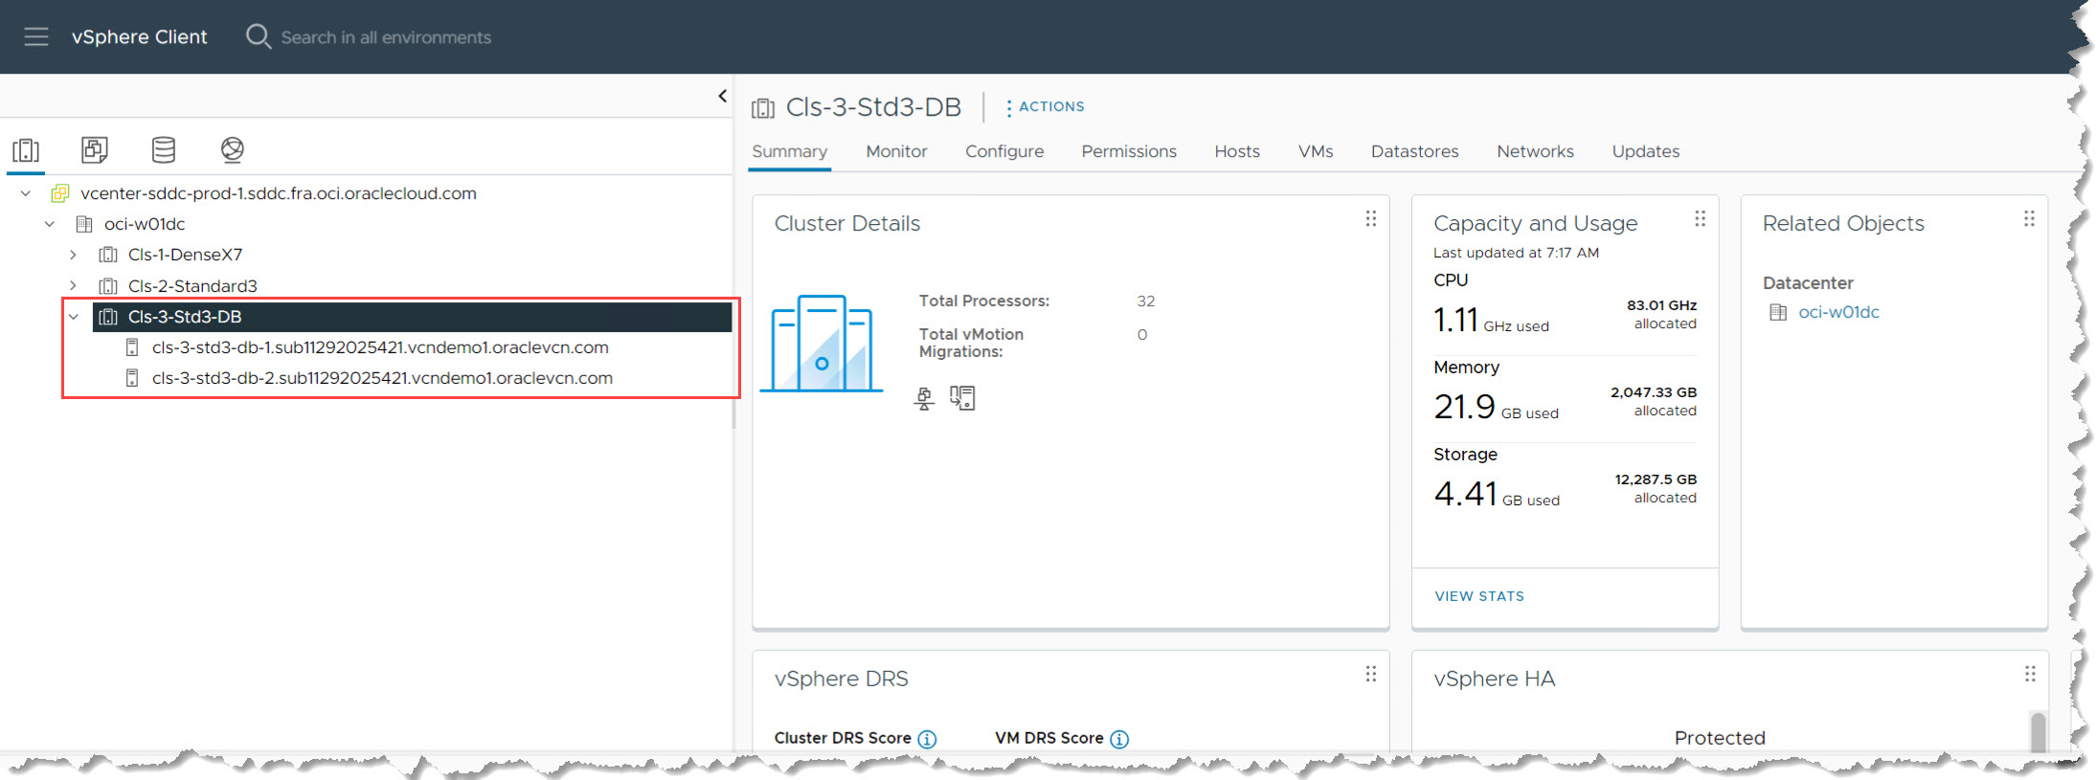
Task: Click the Cls-2-Standard3 cluster icon
Action: coord(108,286)
